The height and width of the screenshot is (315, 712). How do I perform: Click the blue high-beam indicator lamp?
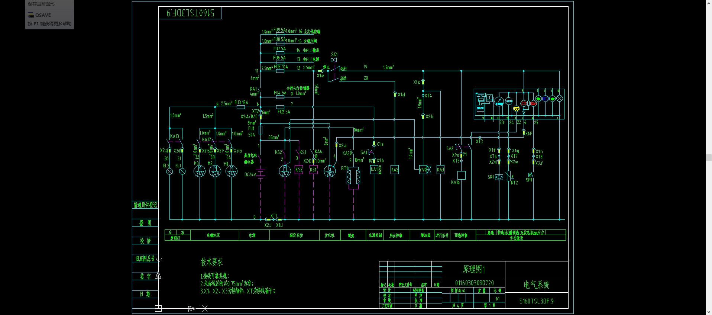coord(545,99)
